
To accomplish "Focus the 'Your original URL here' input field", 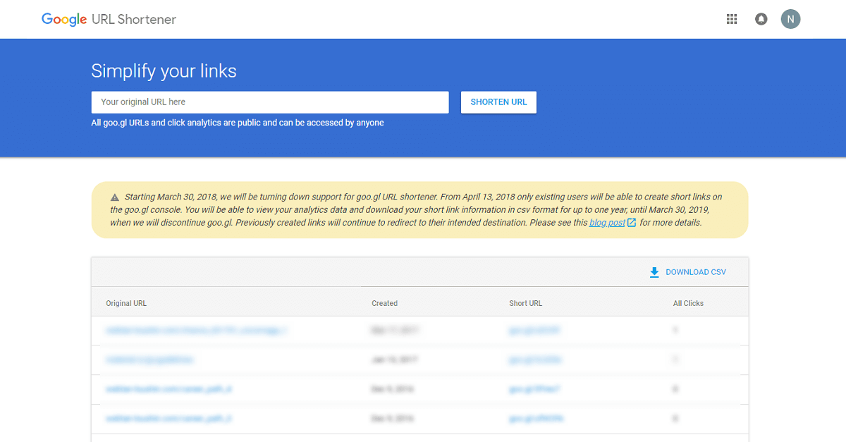I will 270,102.
